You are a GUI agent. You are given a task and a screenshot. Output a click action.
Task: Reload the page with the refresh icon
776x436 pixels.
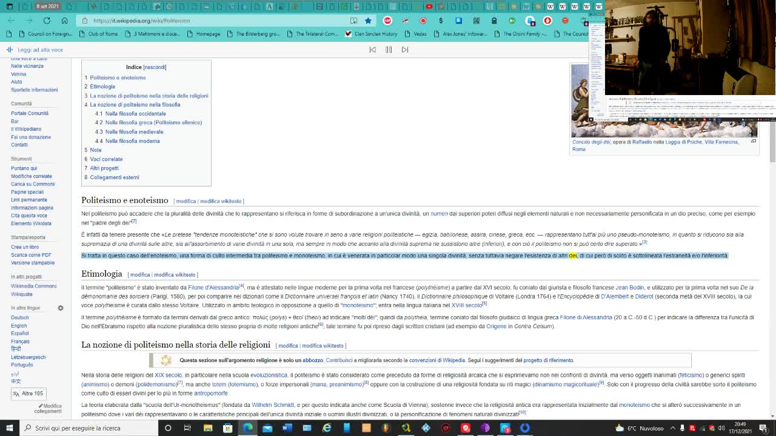(47, 21)
